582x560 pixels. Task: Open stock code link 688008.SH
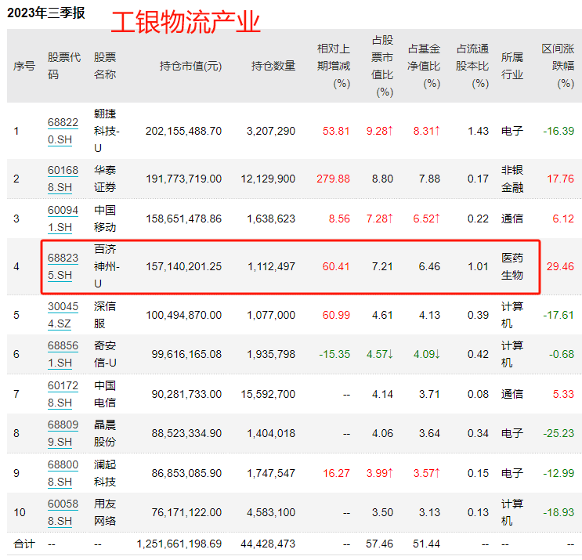tap(63, 473)
